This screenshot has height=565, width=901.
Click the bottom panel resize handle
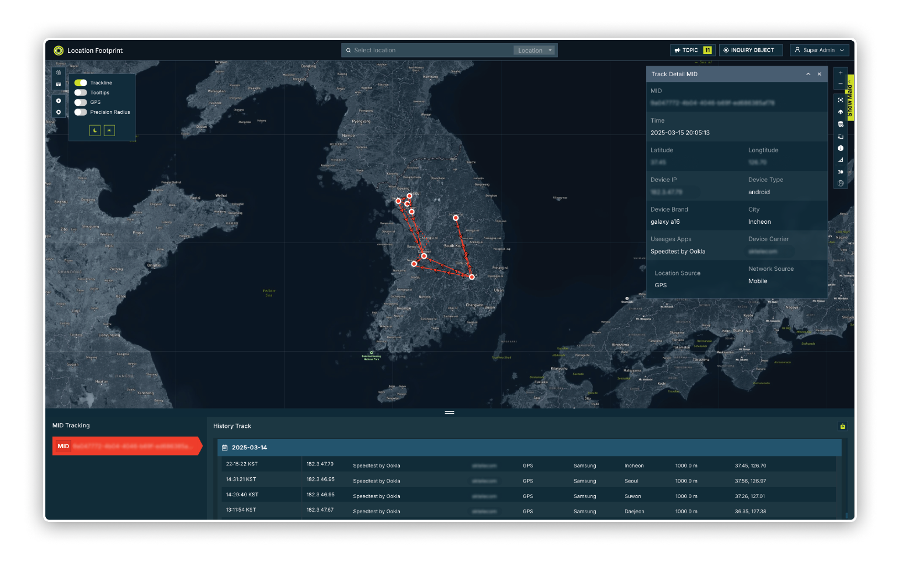[449, 413]
